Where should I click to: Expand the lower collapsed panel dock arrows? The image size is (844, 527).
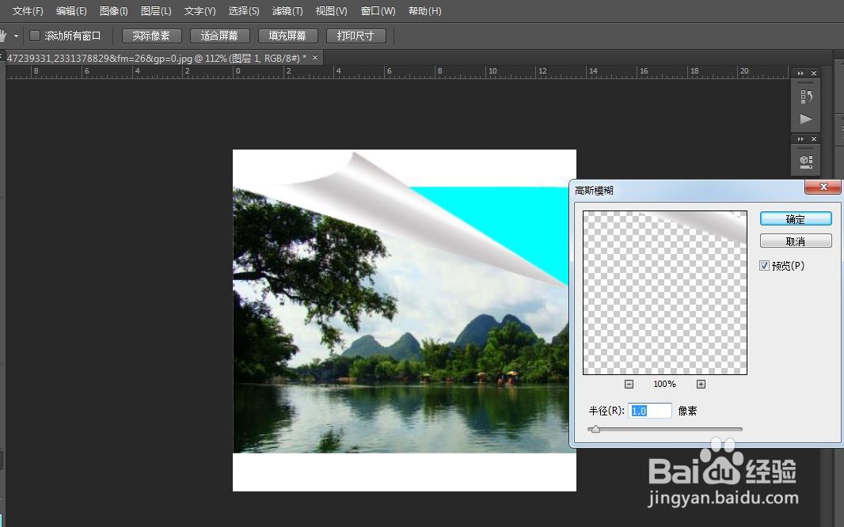[800, 138]
